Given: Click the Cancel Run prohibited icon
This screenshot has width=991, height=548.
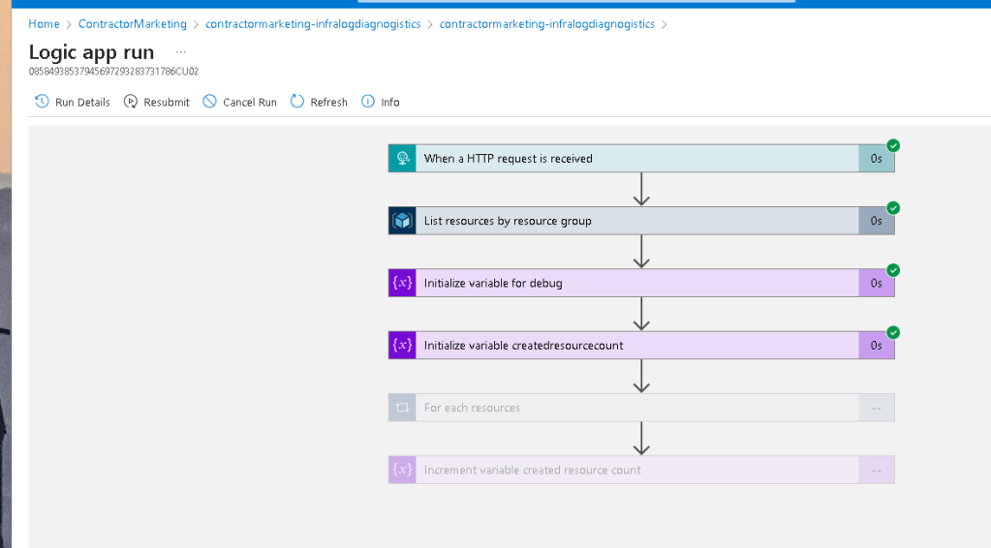Looking at the screenshot, I should [x=209, y=101].
